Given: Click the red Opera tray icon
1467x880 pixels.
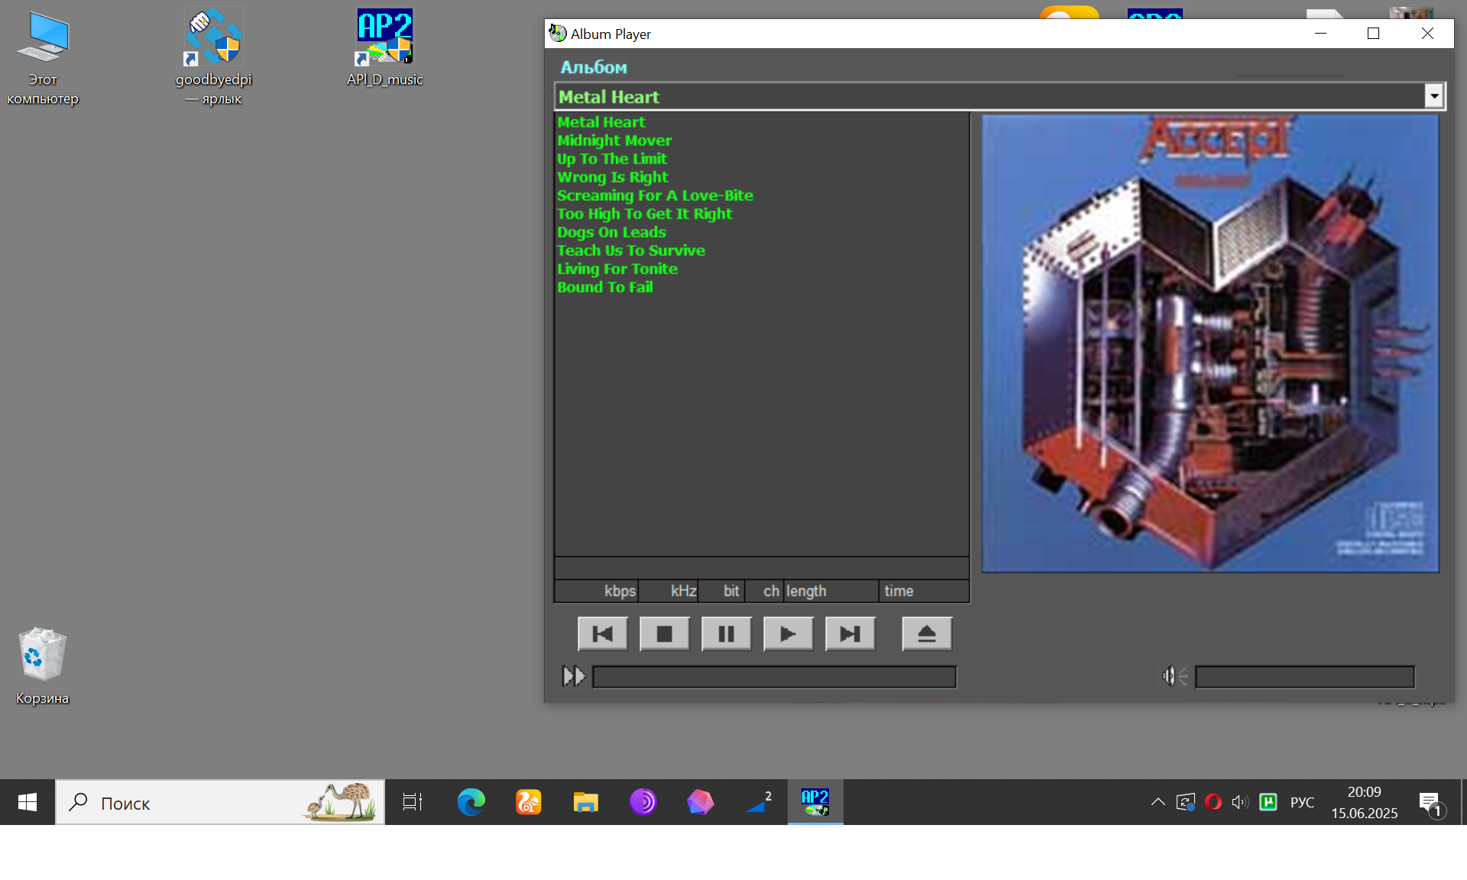Looking at the screenshot, I should 1213,802.
